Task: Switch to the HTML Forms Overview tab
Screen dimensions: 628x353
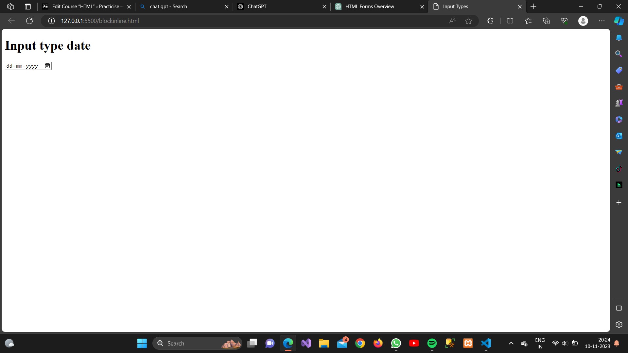Action: (x=379, y=7)
